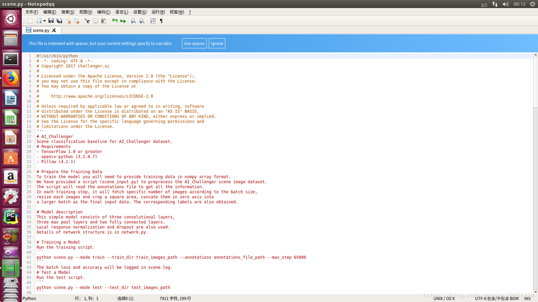The image size is (538, 302).
Task: Open the volume indicator in top panel
Action: [x=505, y=4]
